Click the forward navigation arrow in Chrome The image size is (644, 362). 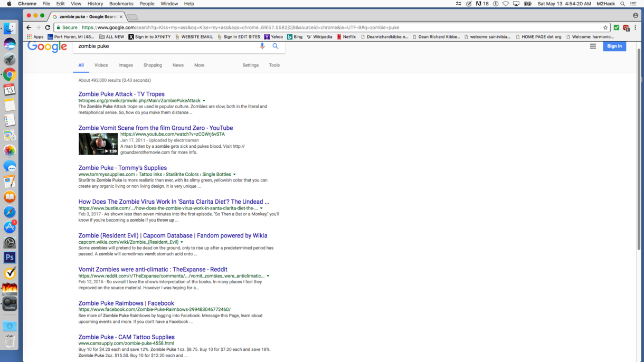[38, 27]
